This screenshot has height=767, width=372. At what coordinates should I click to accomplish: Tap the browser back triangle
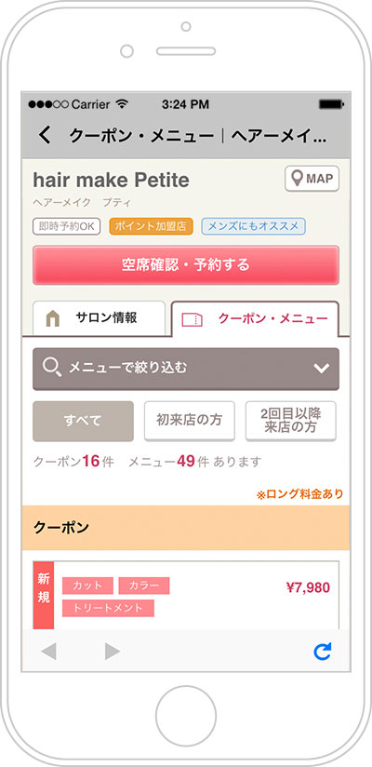click(x=49, y=651)
